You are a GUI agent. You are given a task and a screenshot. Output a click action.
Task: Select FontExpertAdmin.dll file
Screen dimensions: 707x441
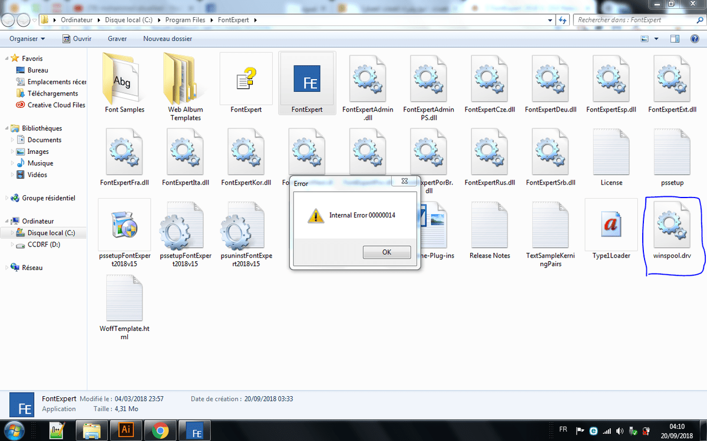368,87
